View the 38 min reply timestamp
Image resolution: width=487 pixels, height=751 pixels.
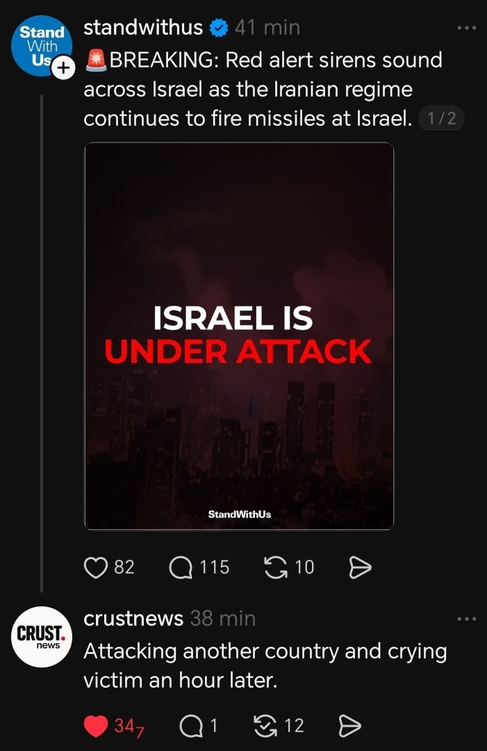223,618
